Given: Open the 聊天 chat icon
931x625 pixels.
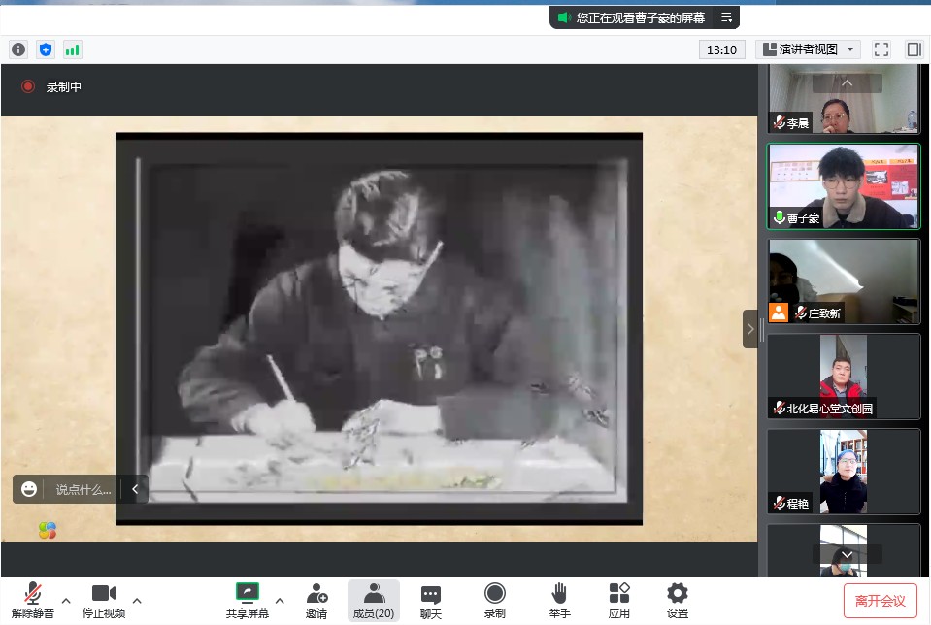Looking at the screenshot, I should pyautogui.click(x=431, y=601).
